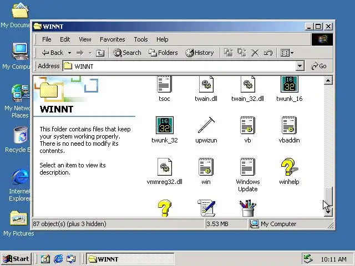Select the vbaddin settings file icon

click(290, 125)
